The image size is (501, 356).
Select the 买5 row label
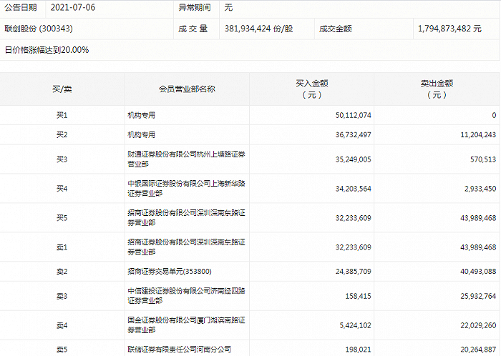[x=62, y=218]
